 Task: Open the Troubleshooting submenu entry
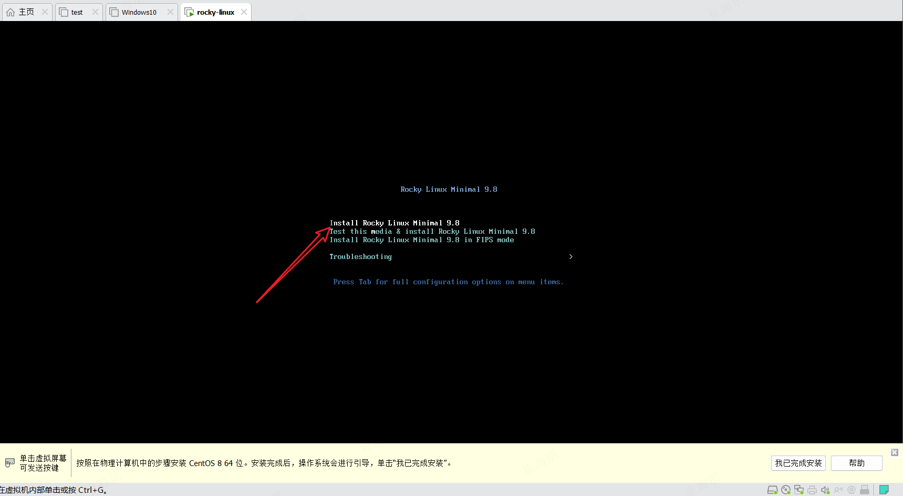360,256
